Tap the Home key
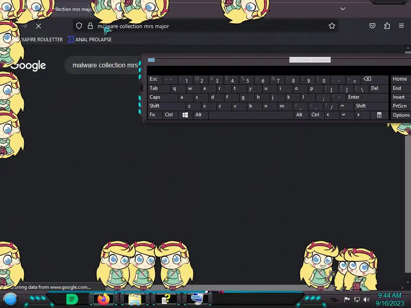 coord(401,79)
